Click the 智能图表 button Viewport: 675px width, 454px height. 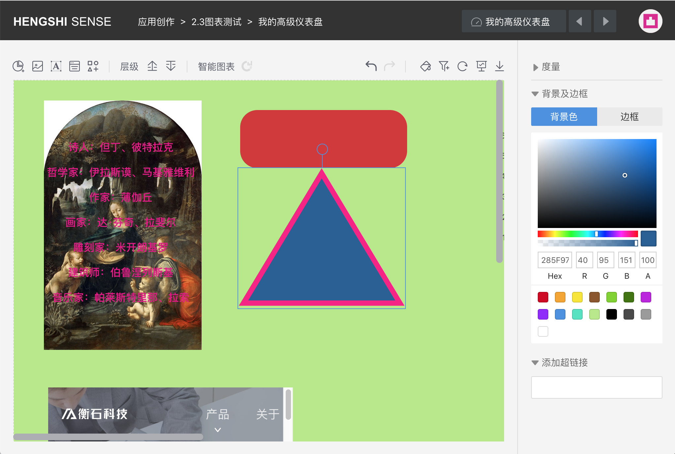(x=216, y=67)
